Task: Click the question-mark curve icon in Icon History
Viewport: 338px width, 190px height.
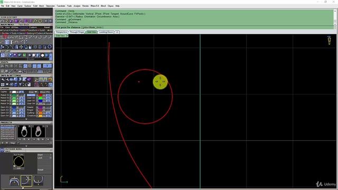Action: tap(7, 21)
